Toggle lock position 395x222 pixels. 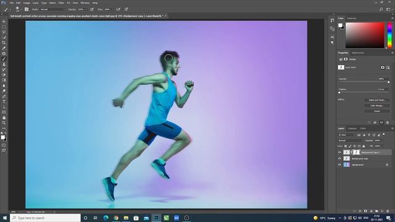[x=355, y=146]
